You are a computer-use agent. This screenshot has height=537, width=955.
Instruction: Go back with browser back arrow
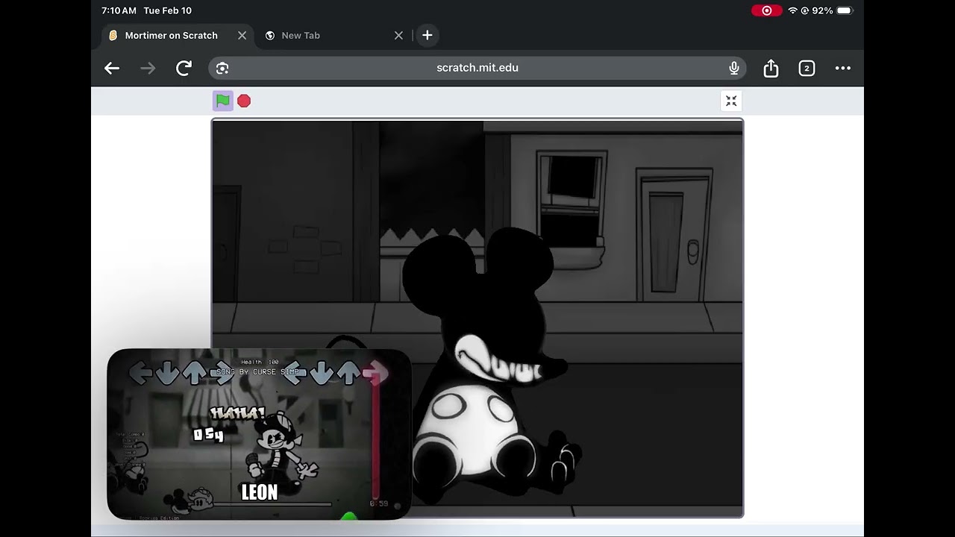pos(112,69)
